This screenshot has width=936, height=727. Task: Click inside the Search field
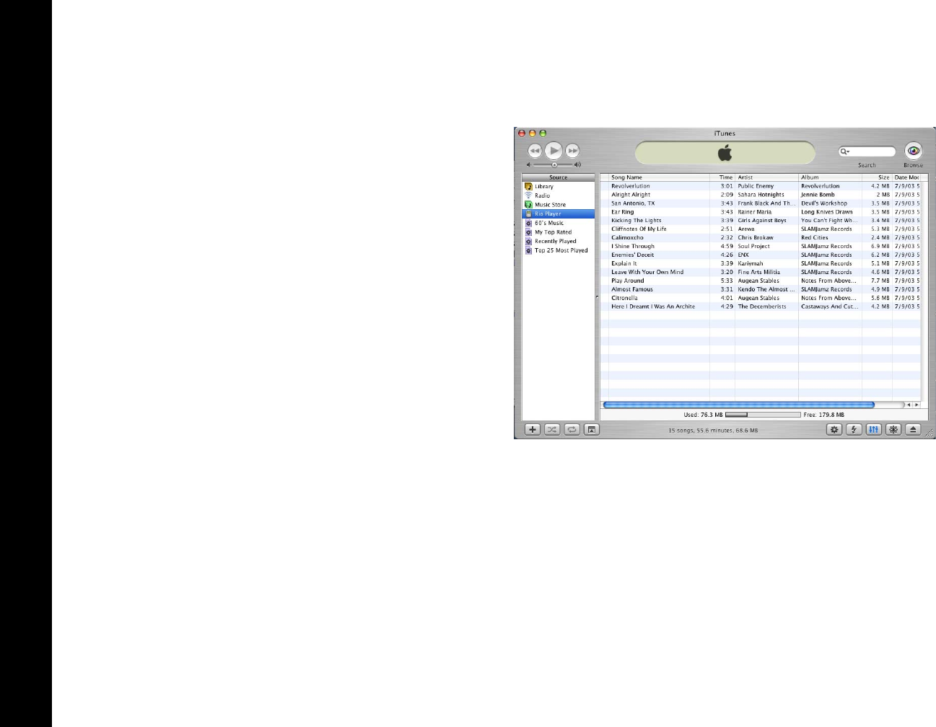click(867, 151)
